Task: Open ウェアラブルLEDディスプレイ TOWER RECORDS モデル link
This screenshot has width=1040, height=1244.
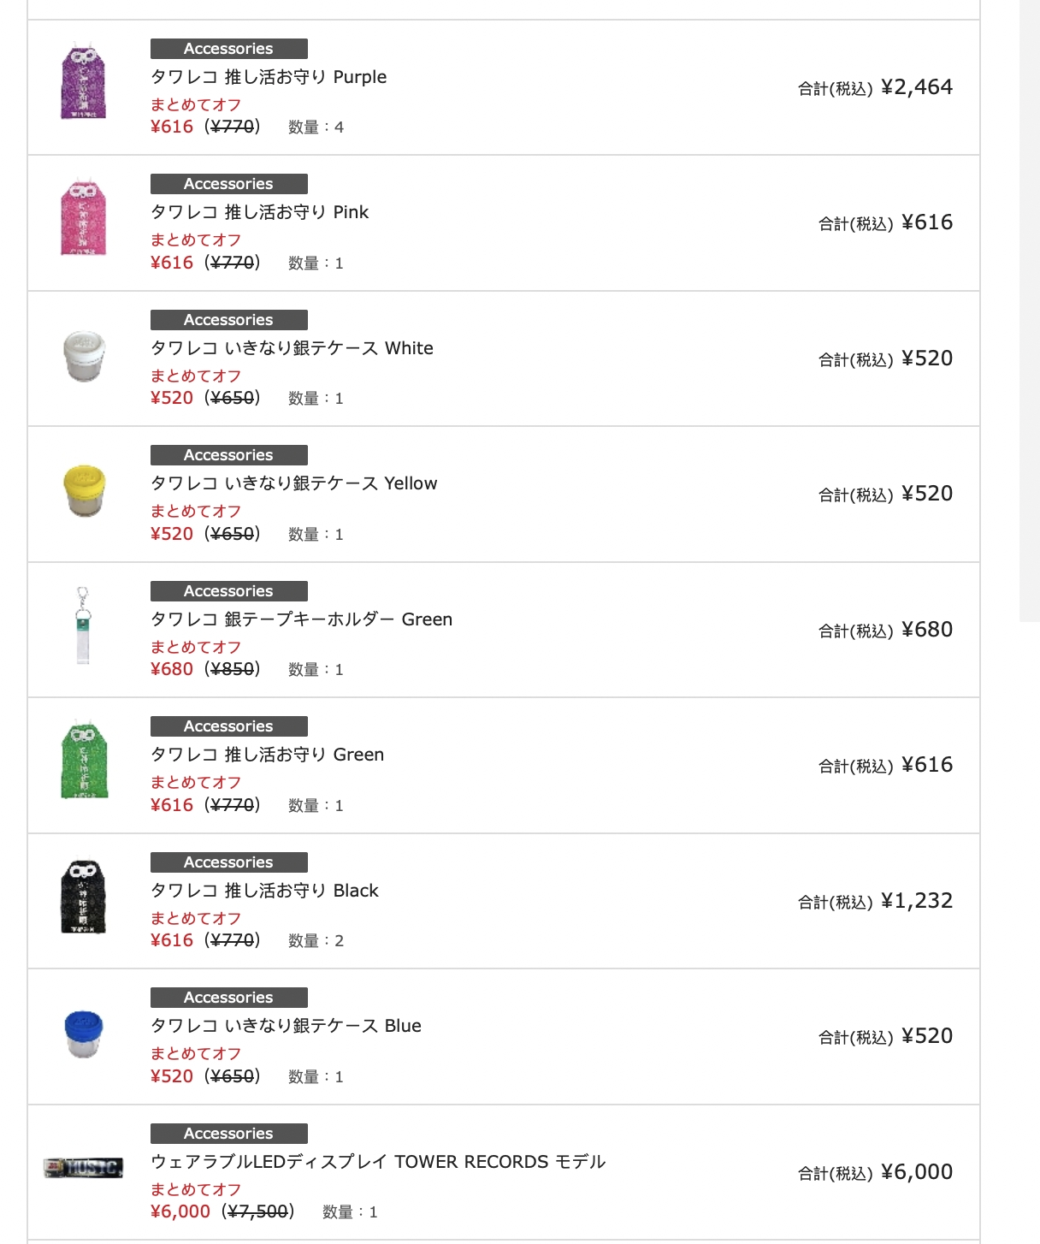Action: coord(378,1162)
